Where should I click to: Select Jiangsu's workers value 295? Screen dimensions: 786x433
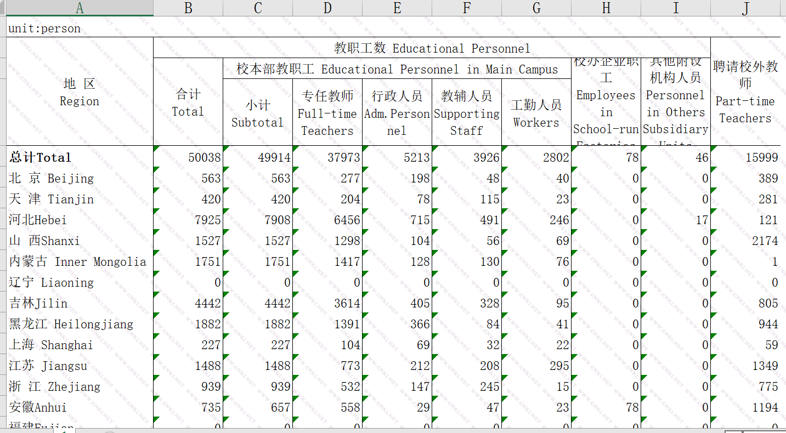(536, 366)
